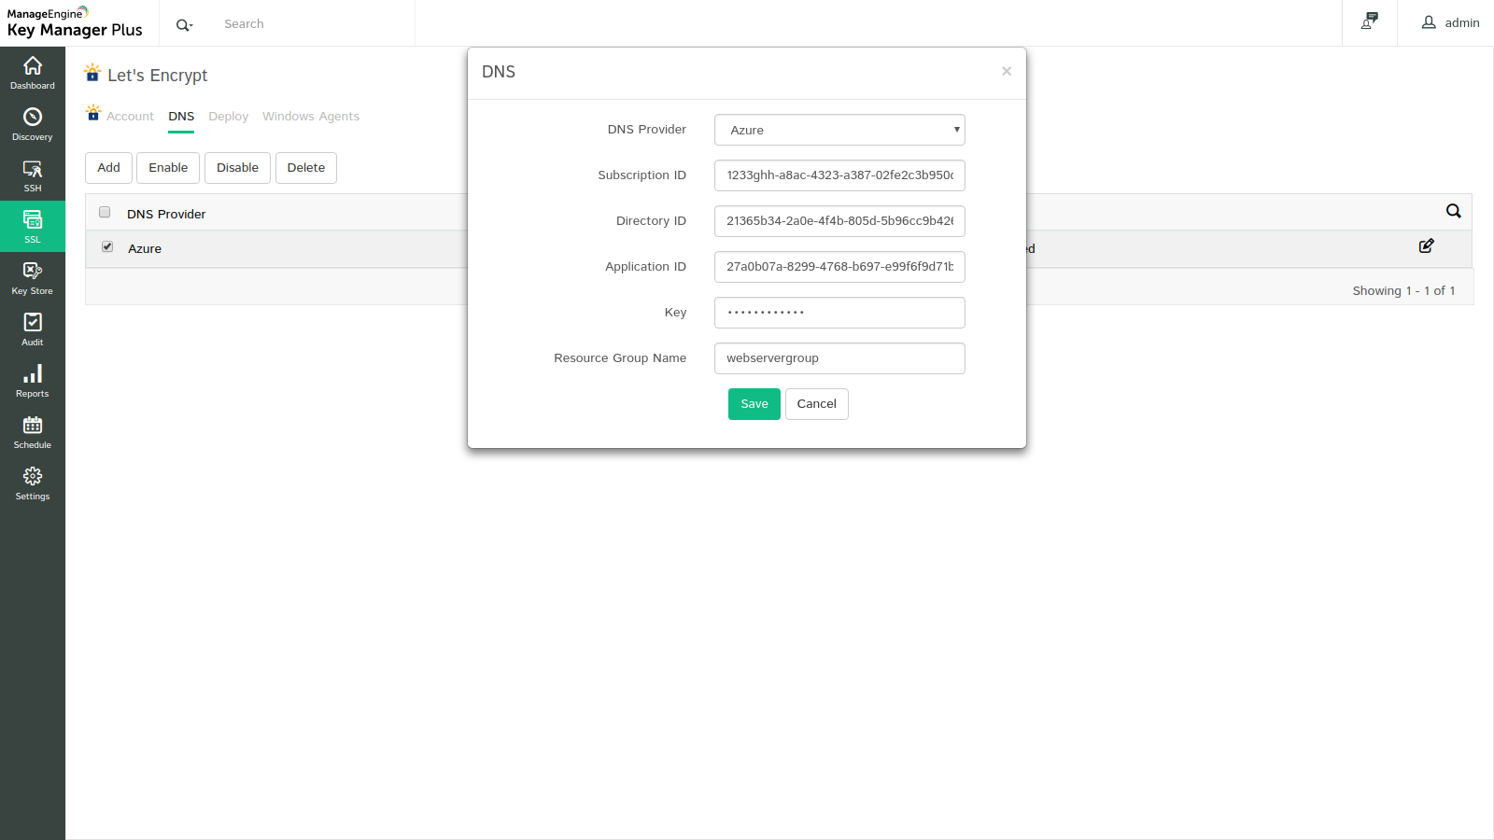Click the Let's Encrypt page title
Screen dimensions: 1494x840
tap(158, 76)
